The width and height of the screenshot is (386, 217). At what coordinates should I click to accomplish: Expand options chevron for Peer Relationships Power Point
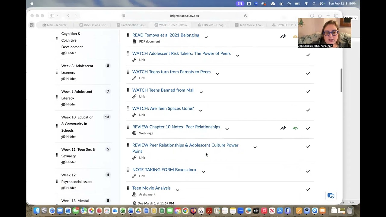tap(255, 147)
